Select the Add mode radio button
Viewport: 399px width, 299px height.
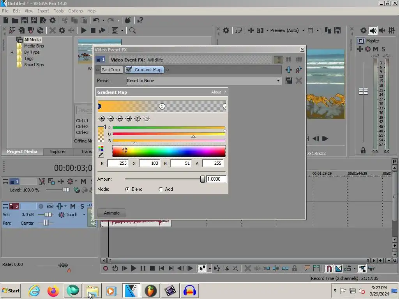point(161,189)
